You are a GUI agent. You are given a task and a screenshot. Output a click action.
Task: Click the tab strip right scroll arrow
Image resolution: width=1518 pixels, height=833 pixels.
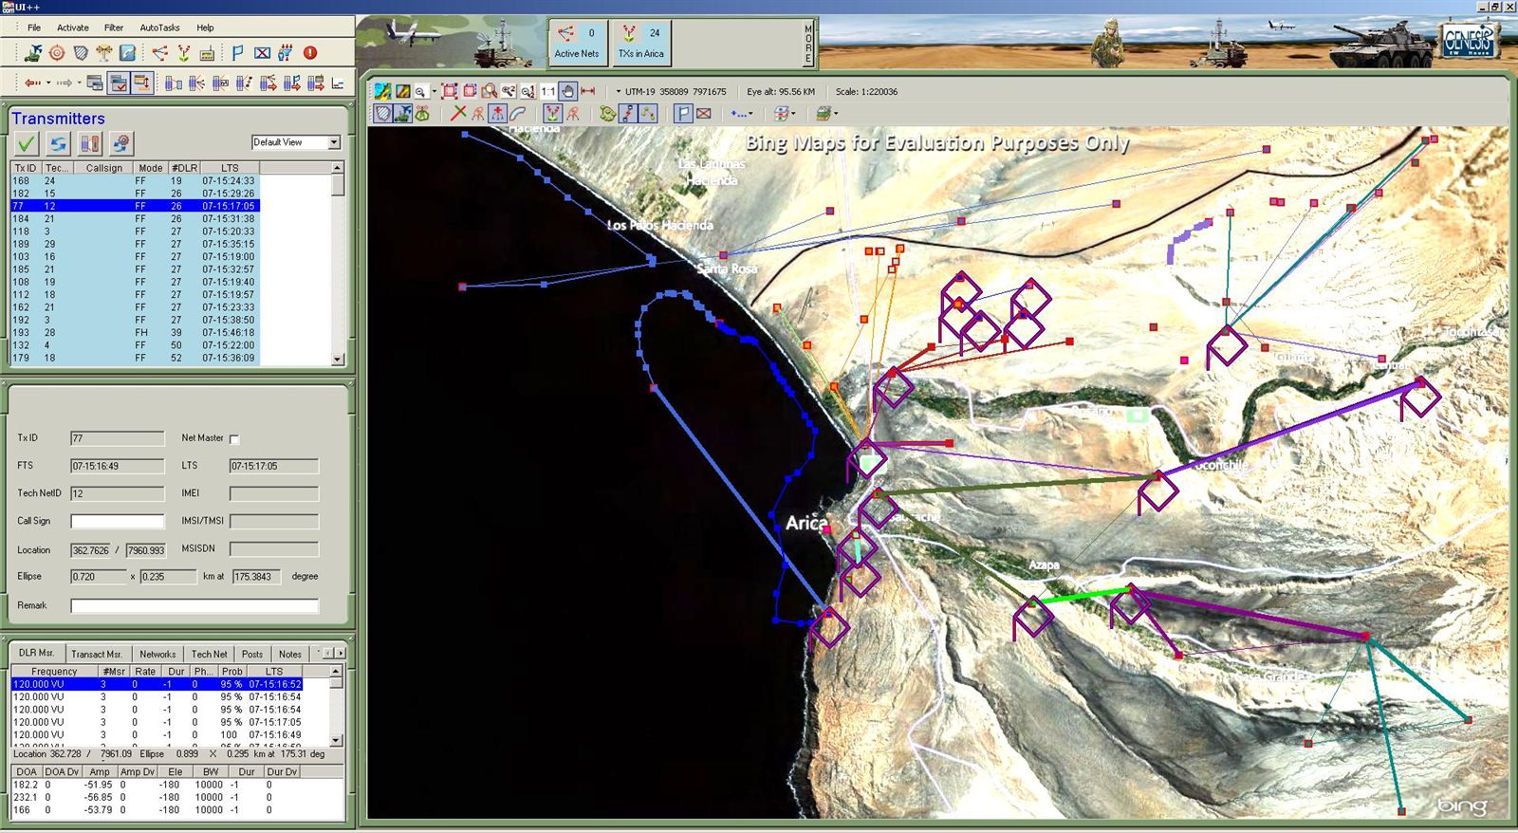pos(341,653)
